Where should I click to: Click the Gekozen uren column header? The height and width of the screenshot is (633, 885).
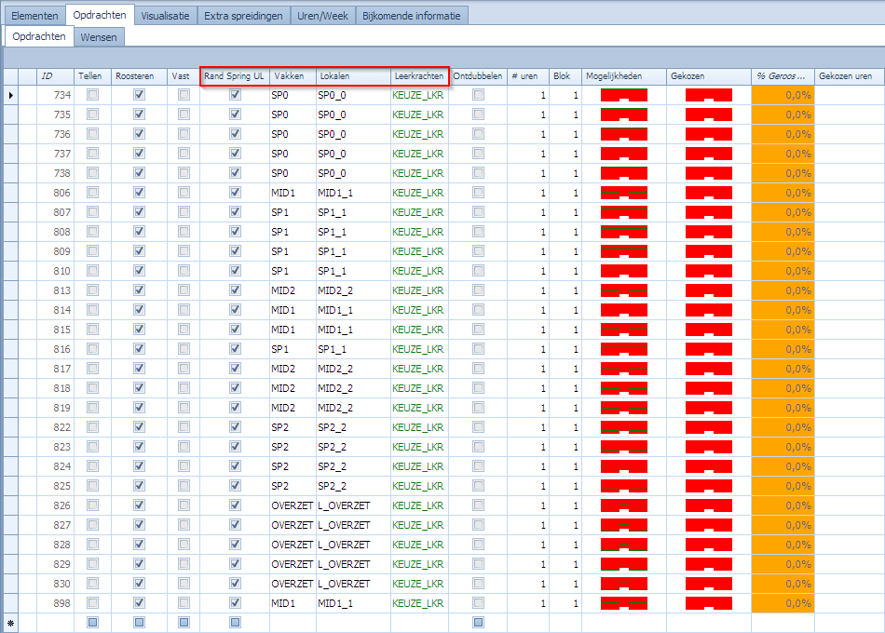(849, 76)
